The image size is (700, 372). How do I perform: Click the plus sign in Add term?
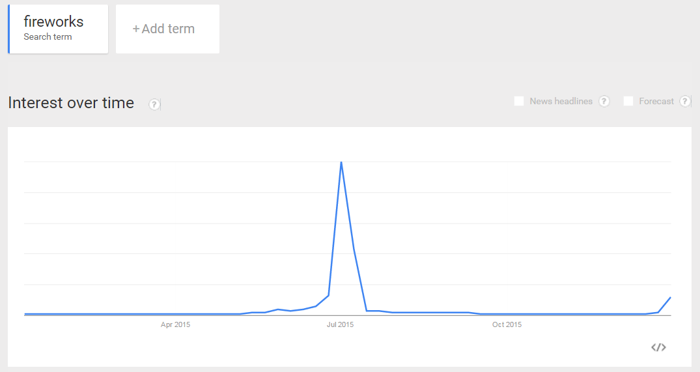(x=135, y=29)
